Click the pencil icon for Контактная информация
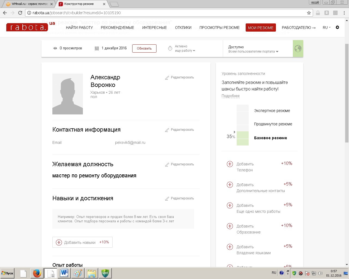Viewport: 349px width, 279px height. [167, 130]
